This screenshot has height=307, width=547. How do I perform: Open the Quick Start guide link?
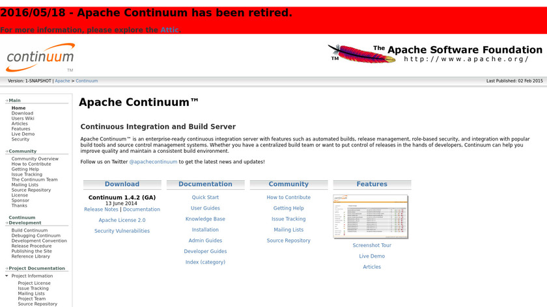point(205,197)
